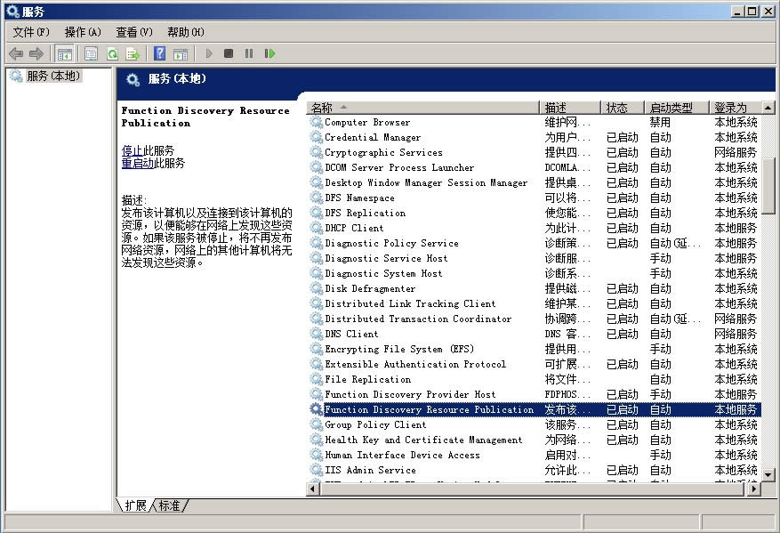Navigate back with the back arrow icon
780x533 pixels.
point(15,53)
